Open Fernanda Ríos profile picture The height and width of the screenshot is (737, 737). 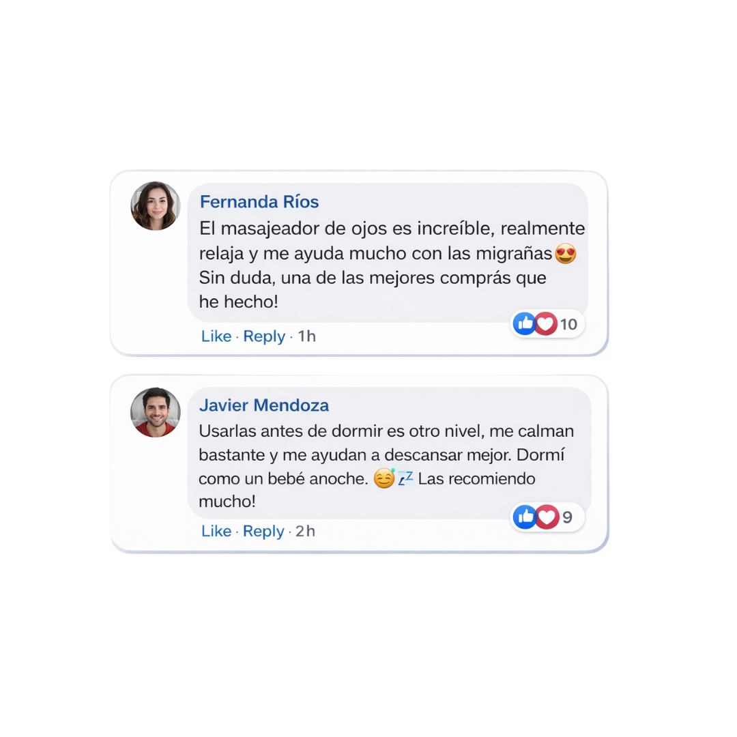pyautogui.click(x=156, y=206)
